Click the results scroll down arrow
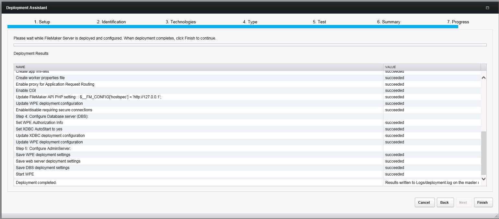499x219 pixels. (484, 178)
